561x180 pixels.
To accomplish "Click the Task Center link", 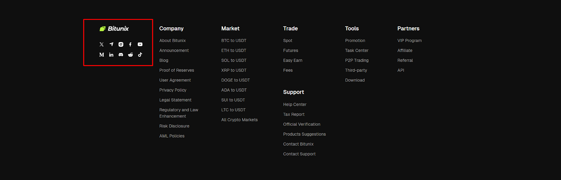I will pos(357,50).
